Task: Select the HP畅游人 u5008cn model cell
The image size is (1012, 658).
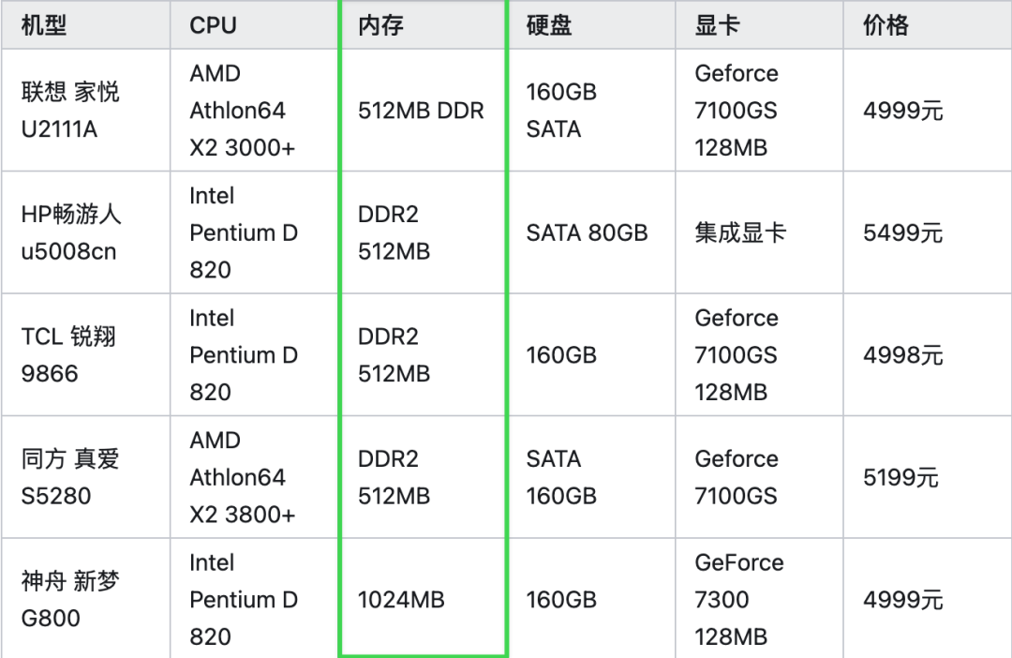Action: 71,232
